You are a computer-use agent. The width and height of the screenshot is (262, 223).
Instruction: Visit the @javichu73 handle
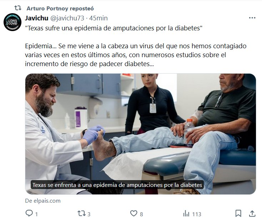(x=67, y=18)
